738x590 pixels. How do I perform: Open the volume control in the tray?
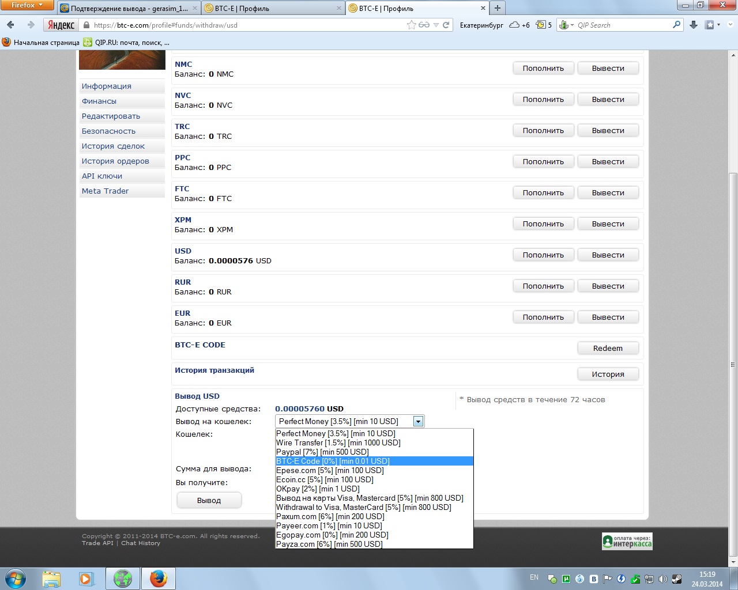click(663, 579)
